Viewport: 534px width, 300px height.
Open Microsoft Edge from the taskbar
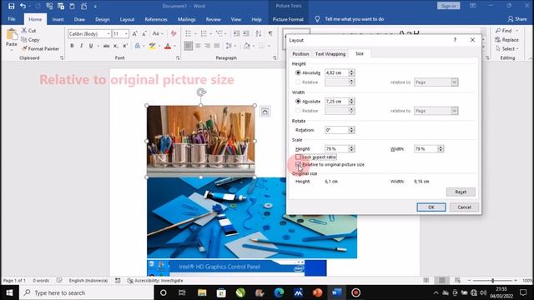tap(279, 292)
